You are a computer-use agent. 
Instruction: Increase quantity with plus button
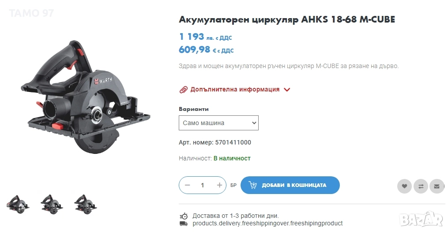point(219,185)
